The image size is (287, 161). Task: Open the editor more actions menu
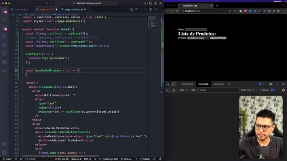pos(160,9)
